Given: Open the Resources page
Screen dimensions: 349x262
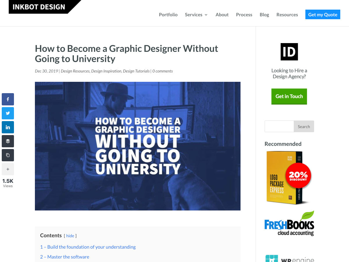Looking at the screenshot, I should [x=287, y=15].
